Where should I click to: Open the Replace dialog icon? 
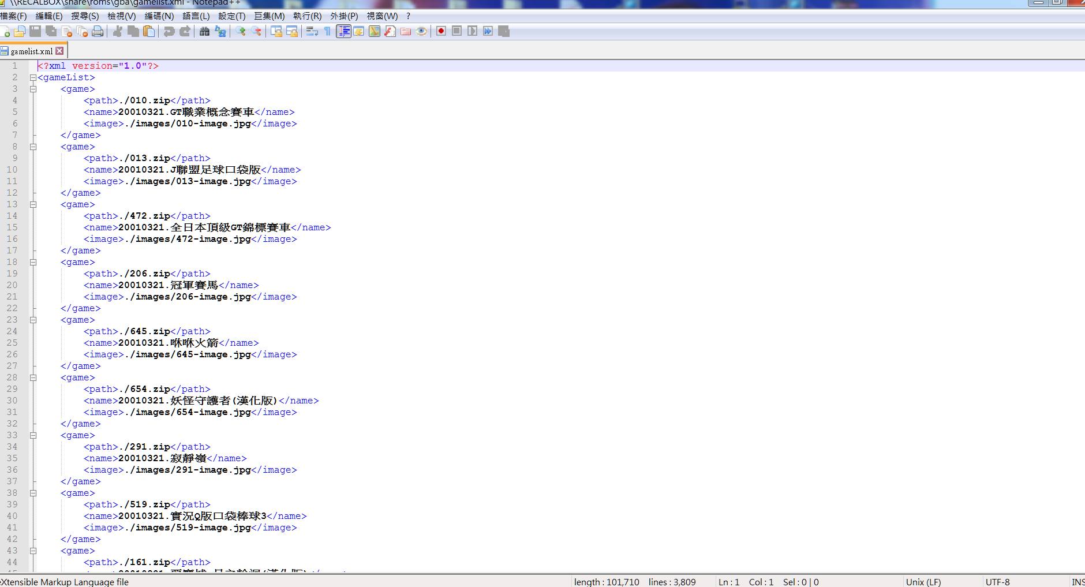point(220,31)
